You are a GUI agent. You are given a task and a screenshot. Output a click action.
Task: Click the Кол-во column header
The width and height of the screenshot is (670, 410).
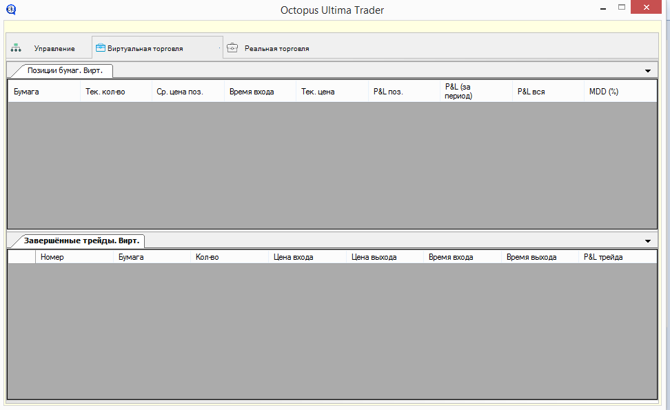click(229, 257)
